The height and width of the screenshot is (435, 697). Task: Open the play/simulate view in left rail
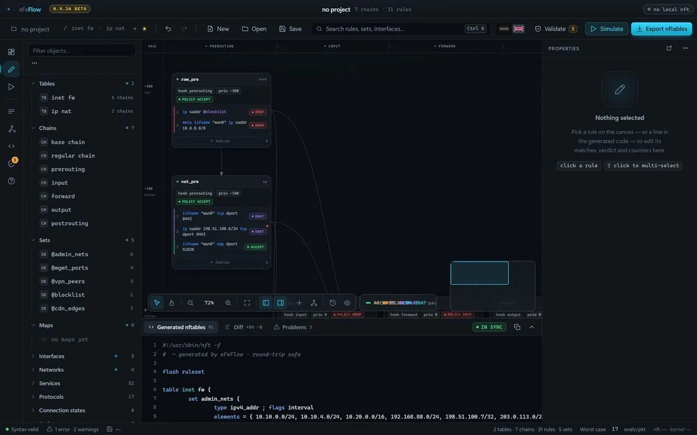11,87
